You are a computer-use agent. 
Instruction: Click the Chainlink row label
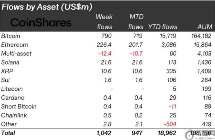[14, 115]
